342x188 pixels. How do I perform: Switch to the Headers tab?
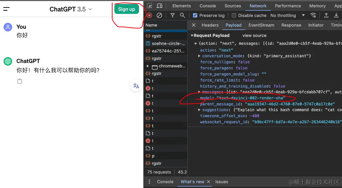210,25
